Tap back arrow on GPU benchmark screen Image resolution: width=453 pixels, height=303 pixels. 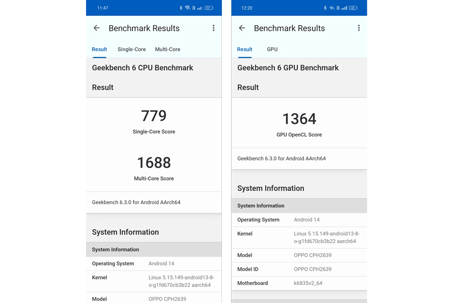(x=242, y=28)
